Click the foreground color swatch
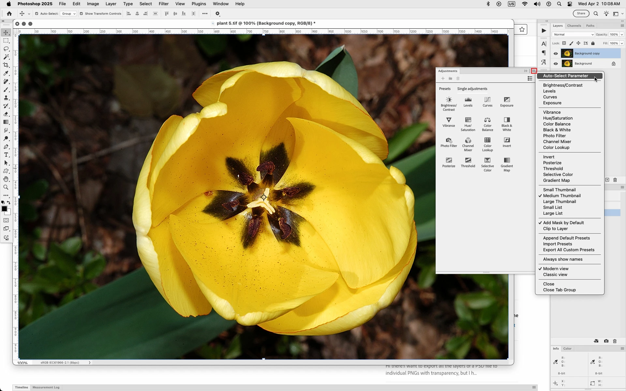626x391 pixels. tap(4, 209)
